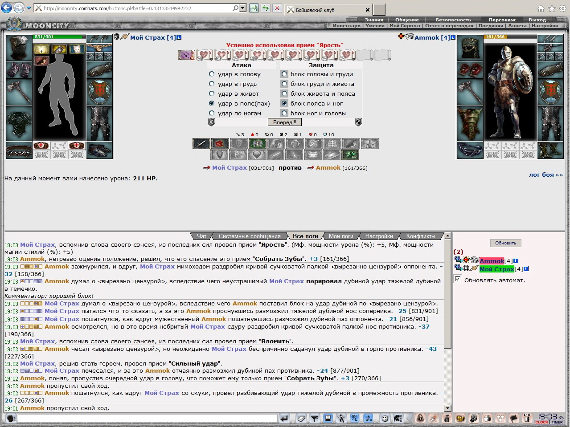Viewport: 570px width, 427px height.
Task: Click Мой Страх's 831/901 HP bar
Action: 59,37
